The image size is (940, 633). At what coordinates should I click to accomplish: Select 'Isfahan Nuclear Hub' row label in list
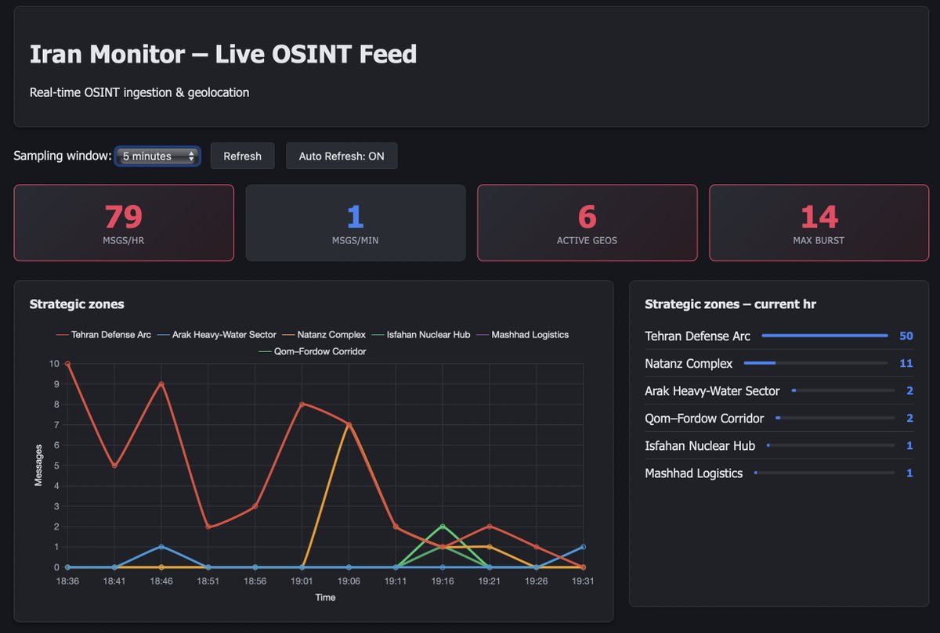point(700,445)
